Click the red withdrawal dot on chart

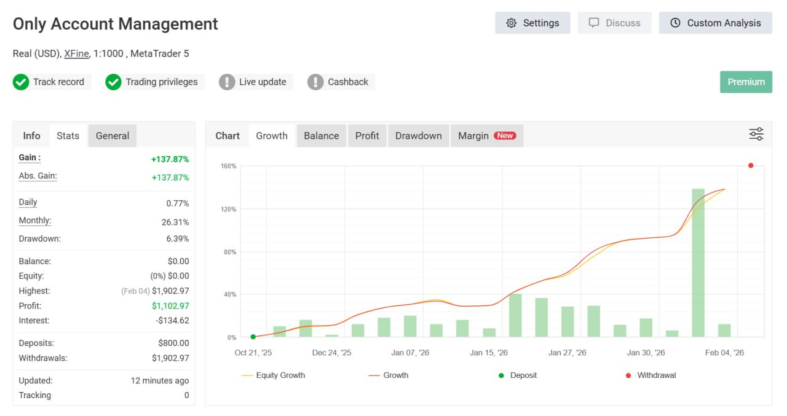click(x=751, y=165)
